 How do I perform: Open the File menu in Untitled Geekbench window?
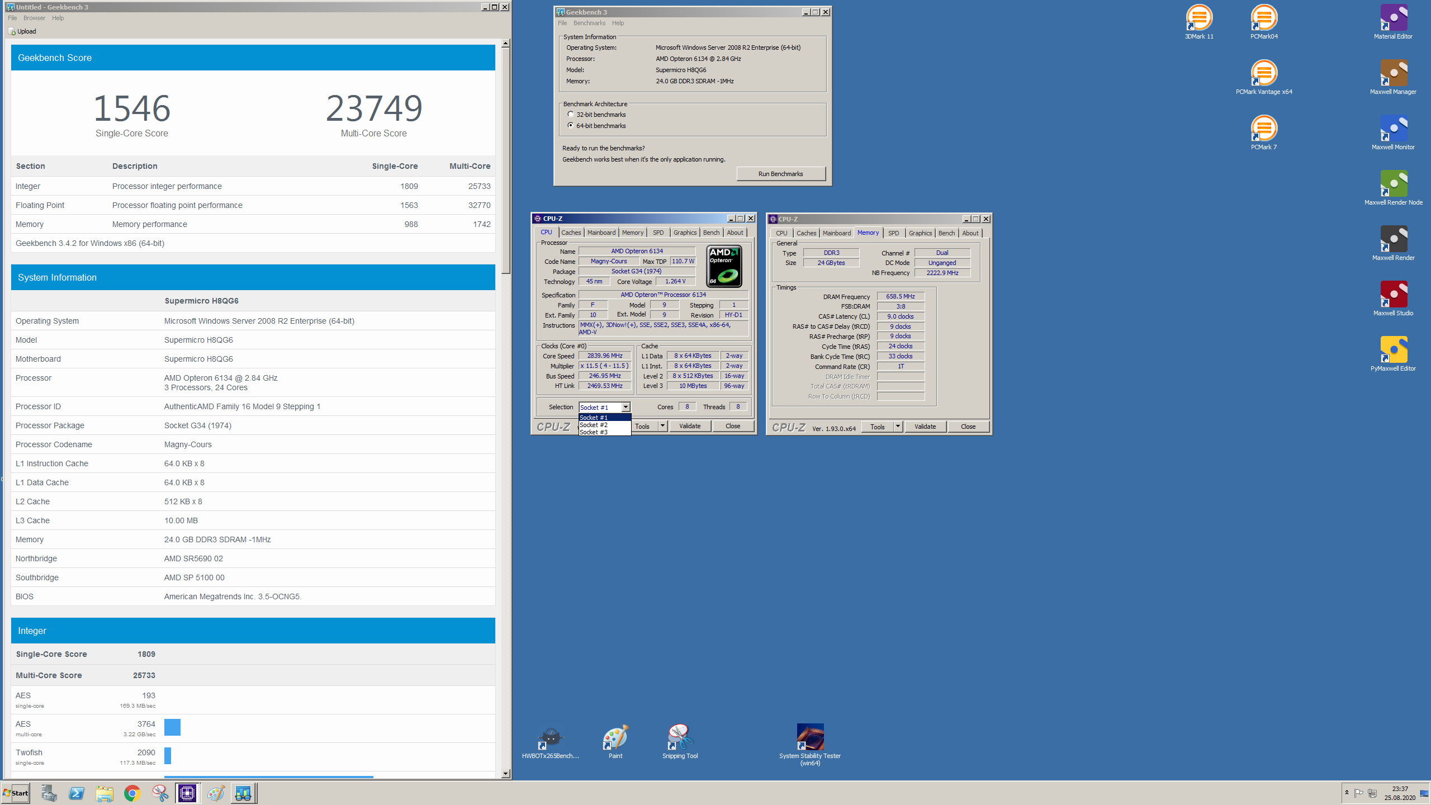pos(12,18)
